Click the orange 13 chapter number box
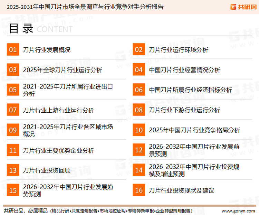259x215 pixels. tap(13, 170)
